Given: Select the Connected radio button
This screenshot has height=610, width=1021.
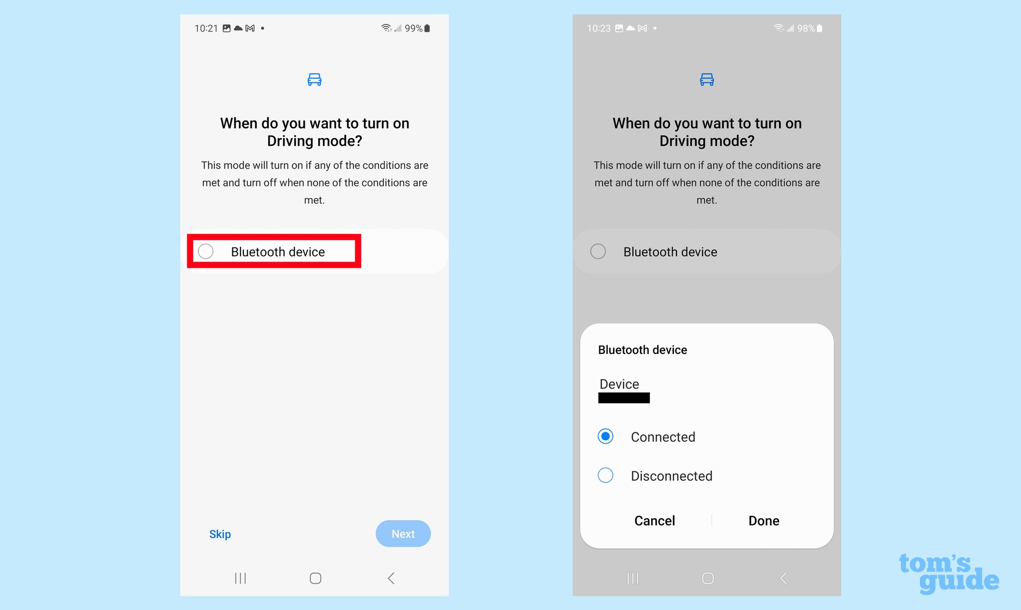Looking at the screenshot, I should pyautogui.click(x=605, y=436).
